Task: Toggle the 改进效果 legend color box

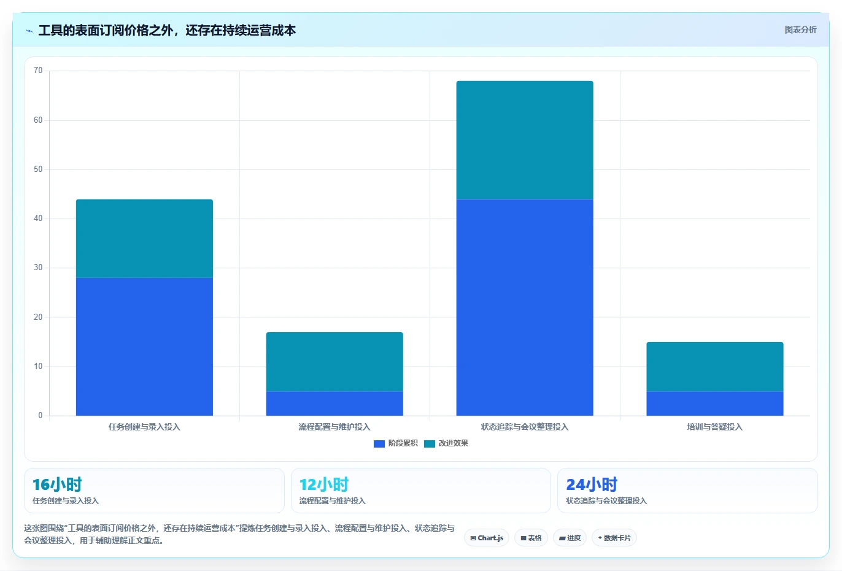Action: coord(430,443)
